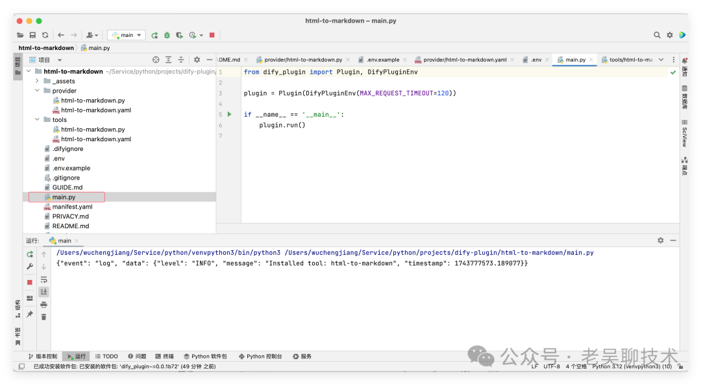The image size is (701, 385).
Task: Open file with the toolbar folder icon
Action: tap(20, 35)
